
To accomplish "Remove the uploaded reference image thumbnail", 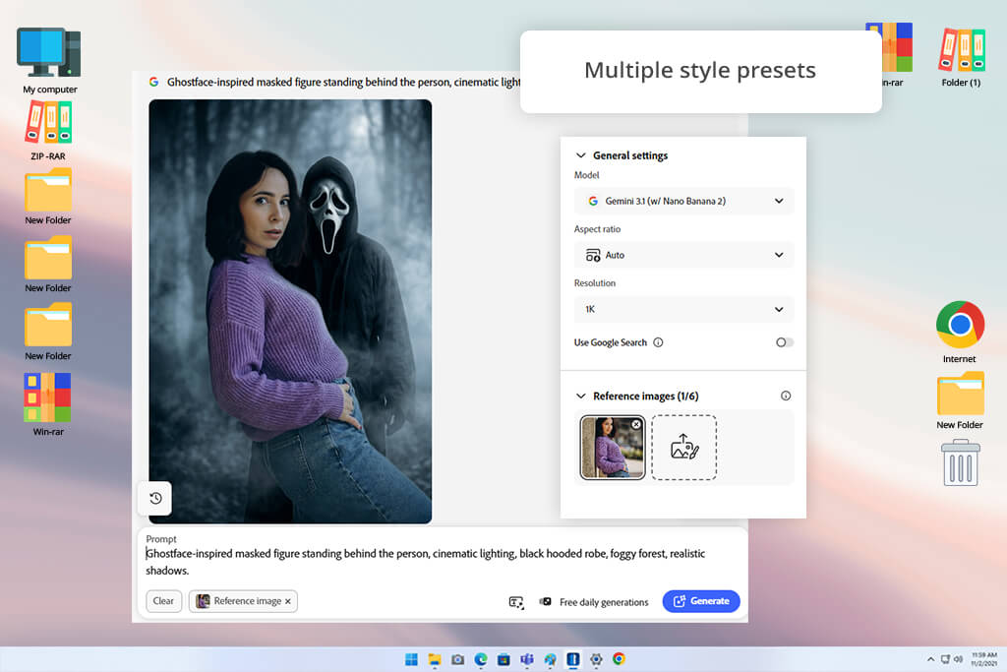I will 636,425.
